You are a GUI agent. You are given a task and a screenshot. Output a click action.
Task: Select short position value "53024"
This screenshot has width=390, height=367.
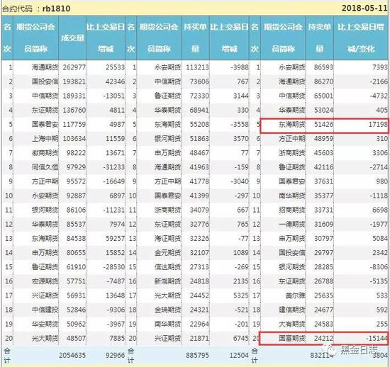pyautogui.click(x=323, y=110)
